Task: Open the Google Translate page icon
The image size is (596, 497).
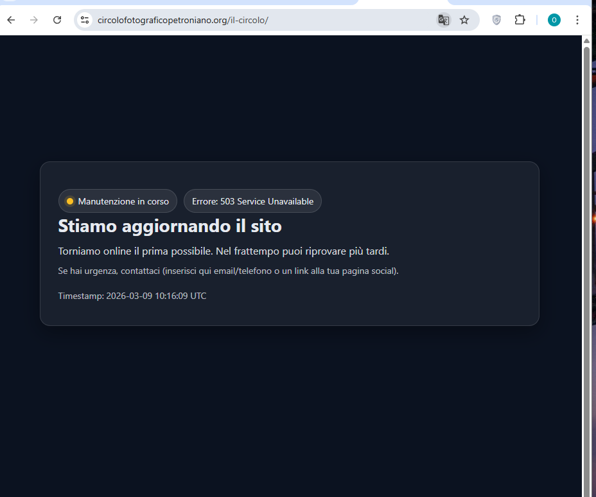Action: 444,20
